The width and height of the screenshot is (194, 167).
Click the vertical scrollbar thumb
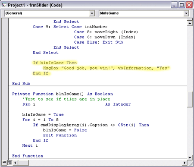click(190, 100)
